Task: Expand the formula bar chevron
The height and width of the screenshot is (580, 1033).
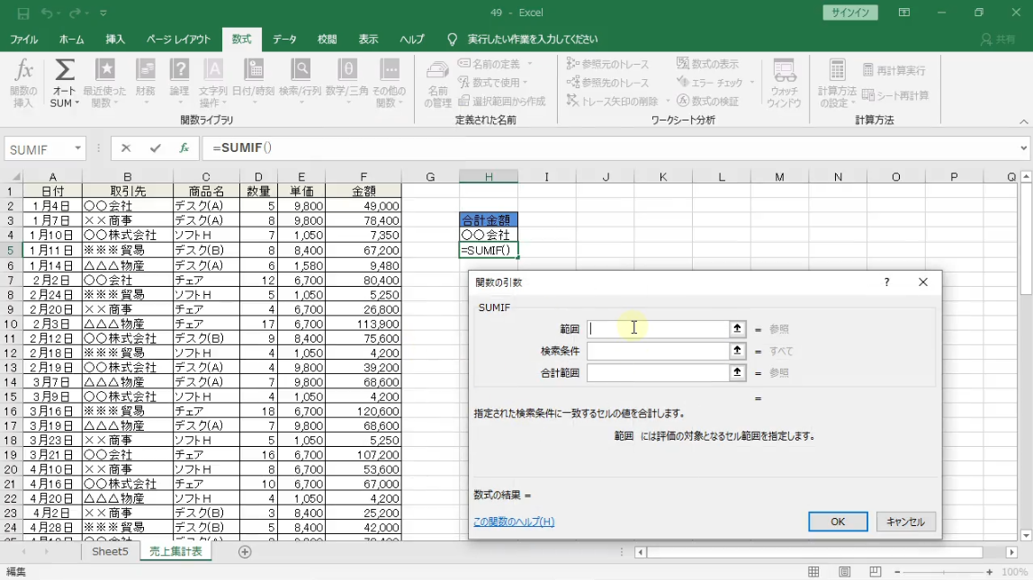Action: 1024,148
